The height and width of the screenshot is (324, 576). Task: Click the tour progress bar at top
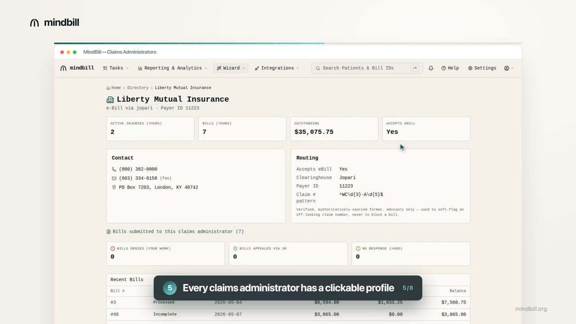click(x=288, y=43)
